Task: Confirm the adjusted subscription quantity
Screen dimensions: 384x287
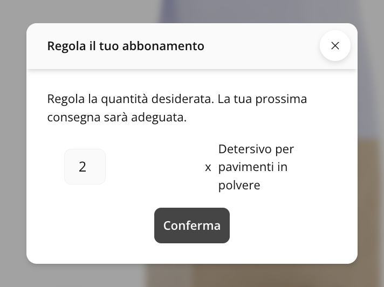Action: tap(192, 225)
